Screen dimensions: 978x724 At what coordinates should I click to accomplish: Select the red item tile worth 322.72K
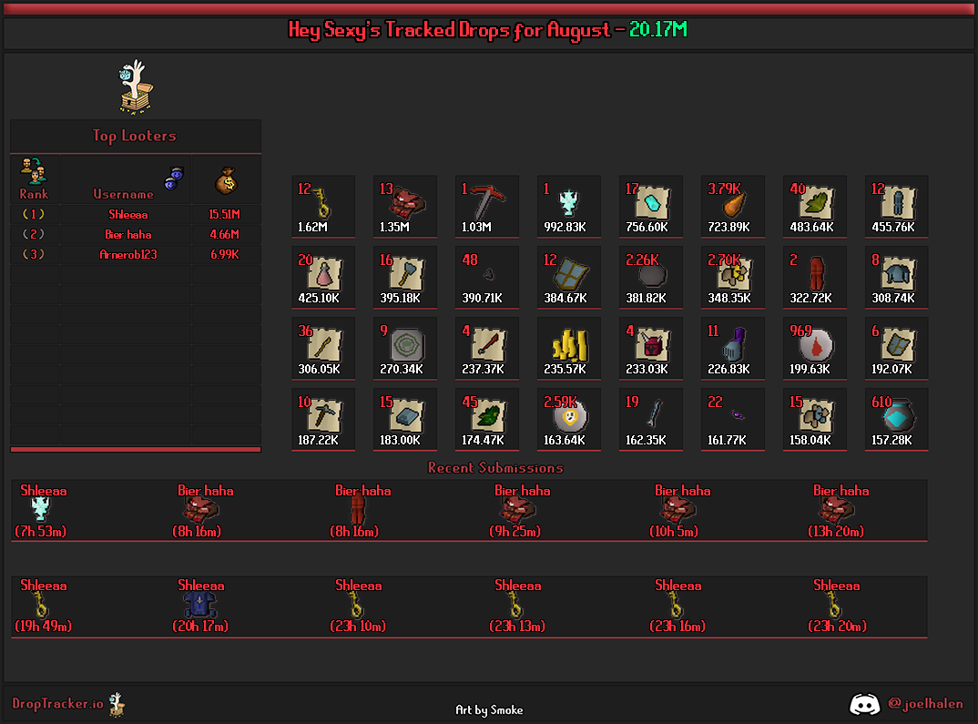pos(815,278)
